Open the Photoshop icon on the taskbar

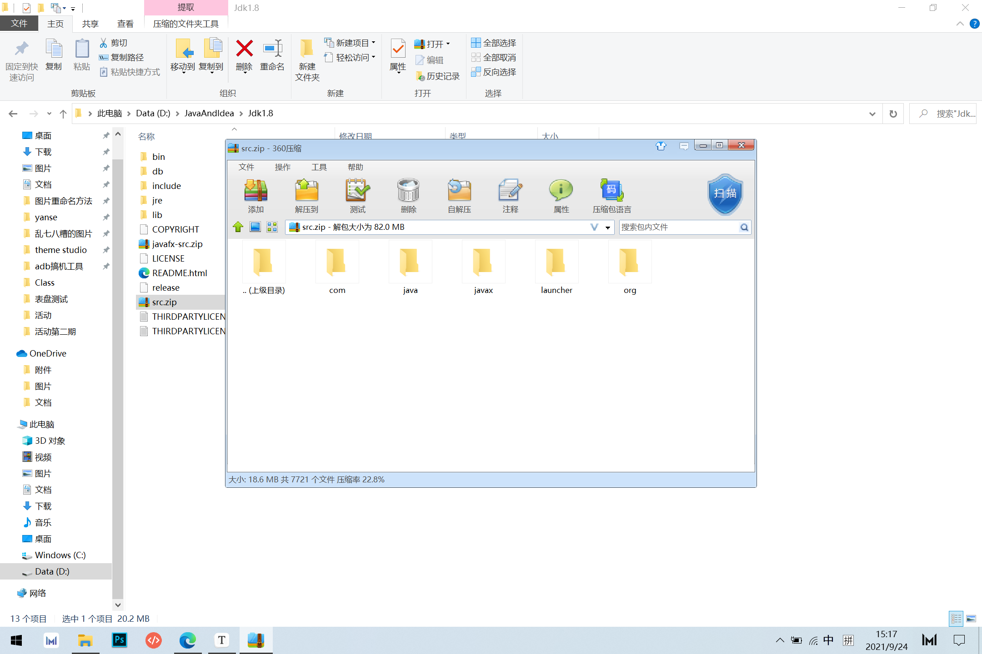[119, 640]
